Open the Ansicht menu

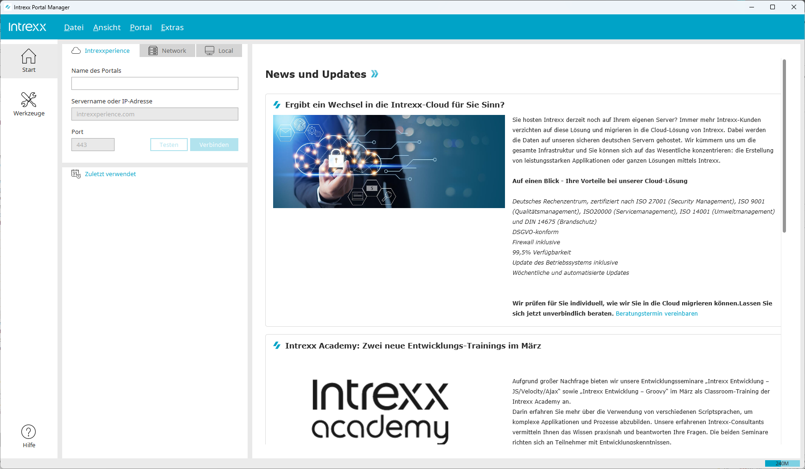pos(107,27)
